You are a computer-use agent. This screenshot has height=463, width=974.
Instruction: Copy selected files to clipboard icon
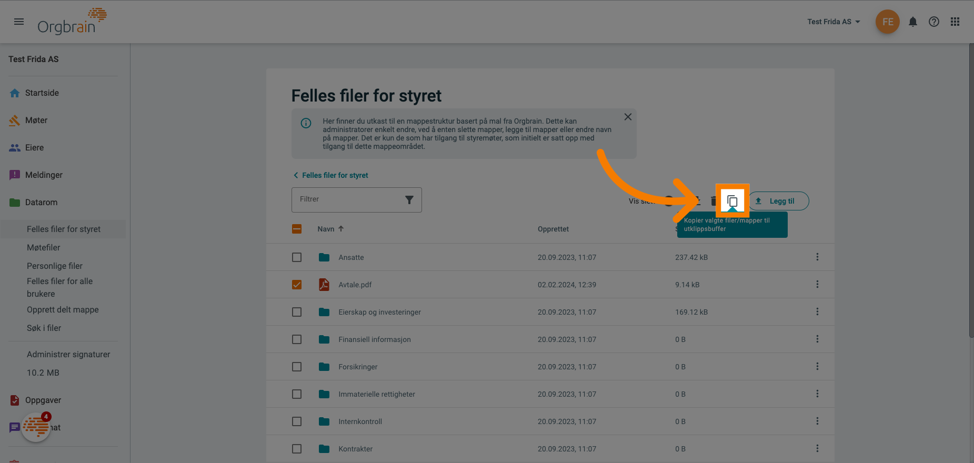pos(732,201)
